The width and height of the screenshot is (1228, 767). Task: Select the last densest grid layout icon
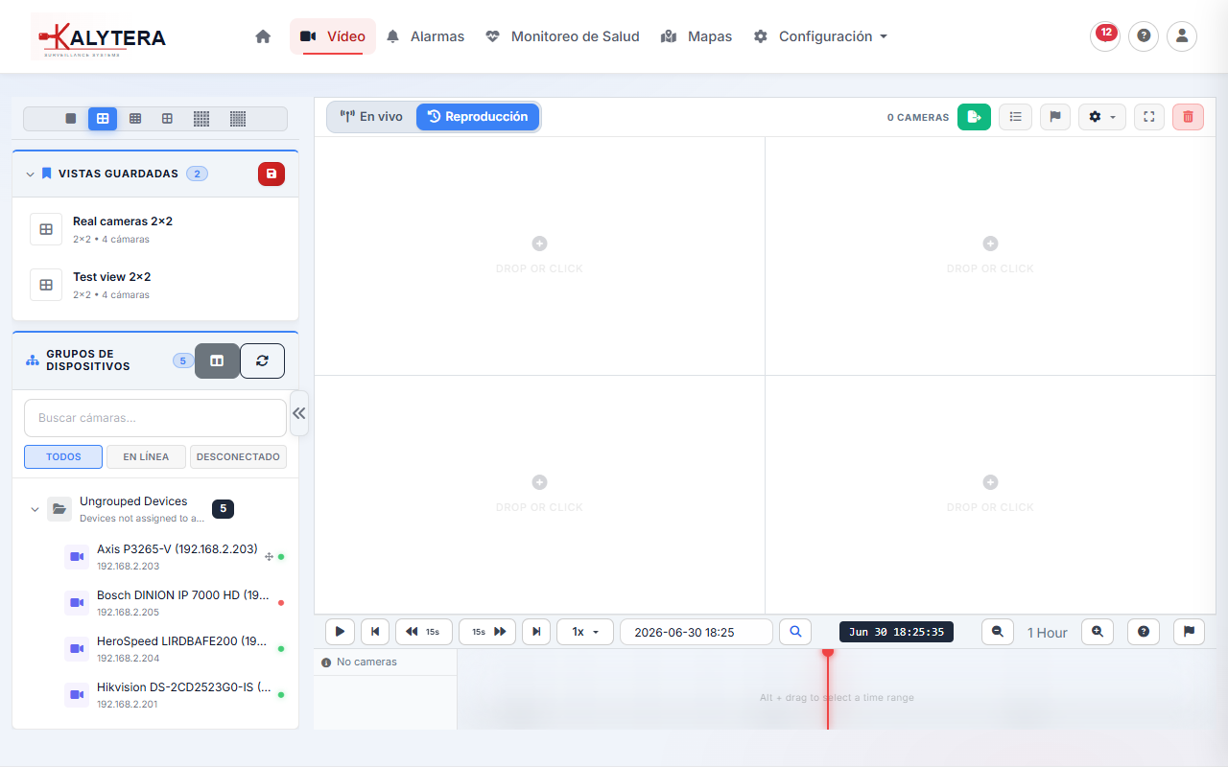point(238,119)
